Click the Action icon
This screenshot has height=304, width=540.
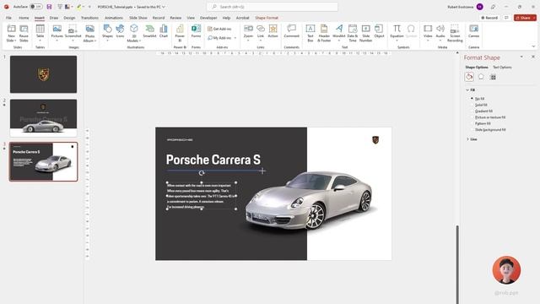(273, 29)
